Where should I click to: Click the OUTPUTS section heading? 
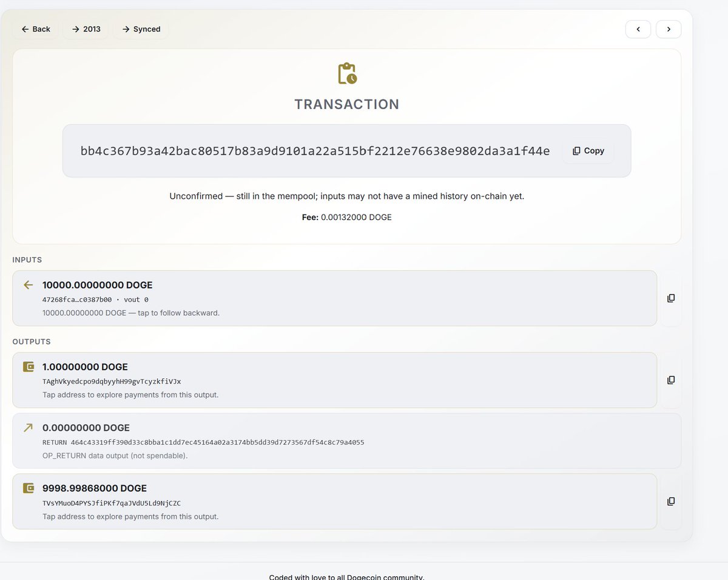32,342
